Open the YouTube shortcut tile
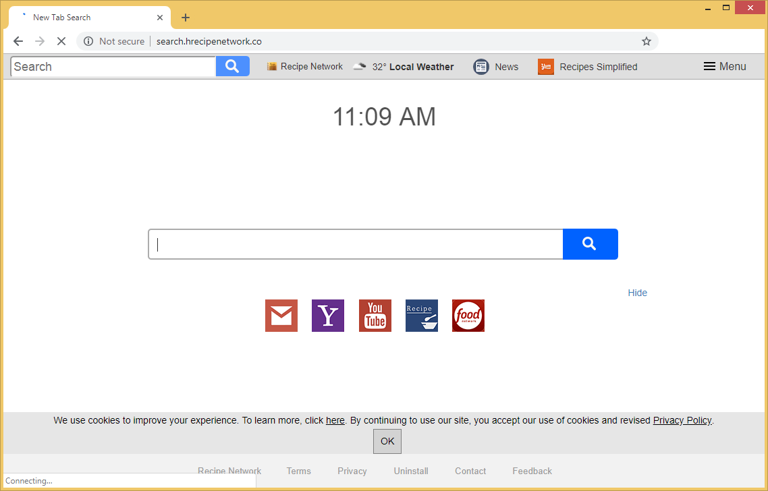 (x=375, y=316)
